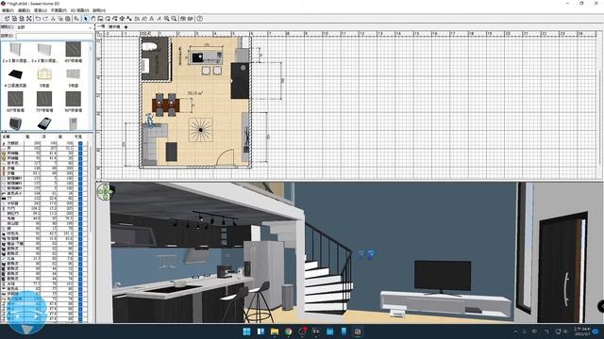Click the Save home toolbar icon
Viewport: 604px width, 339px height.
22,19
